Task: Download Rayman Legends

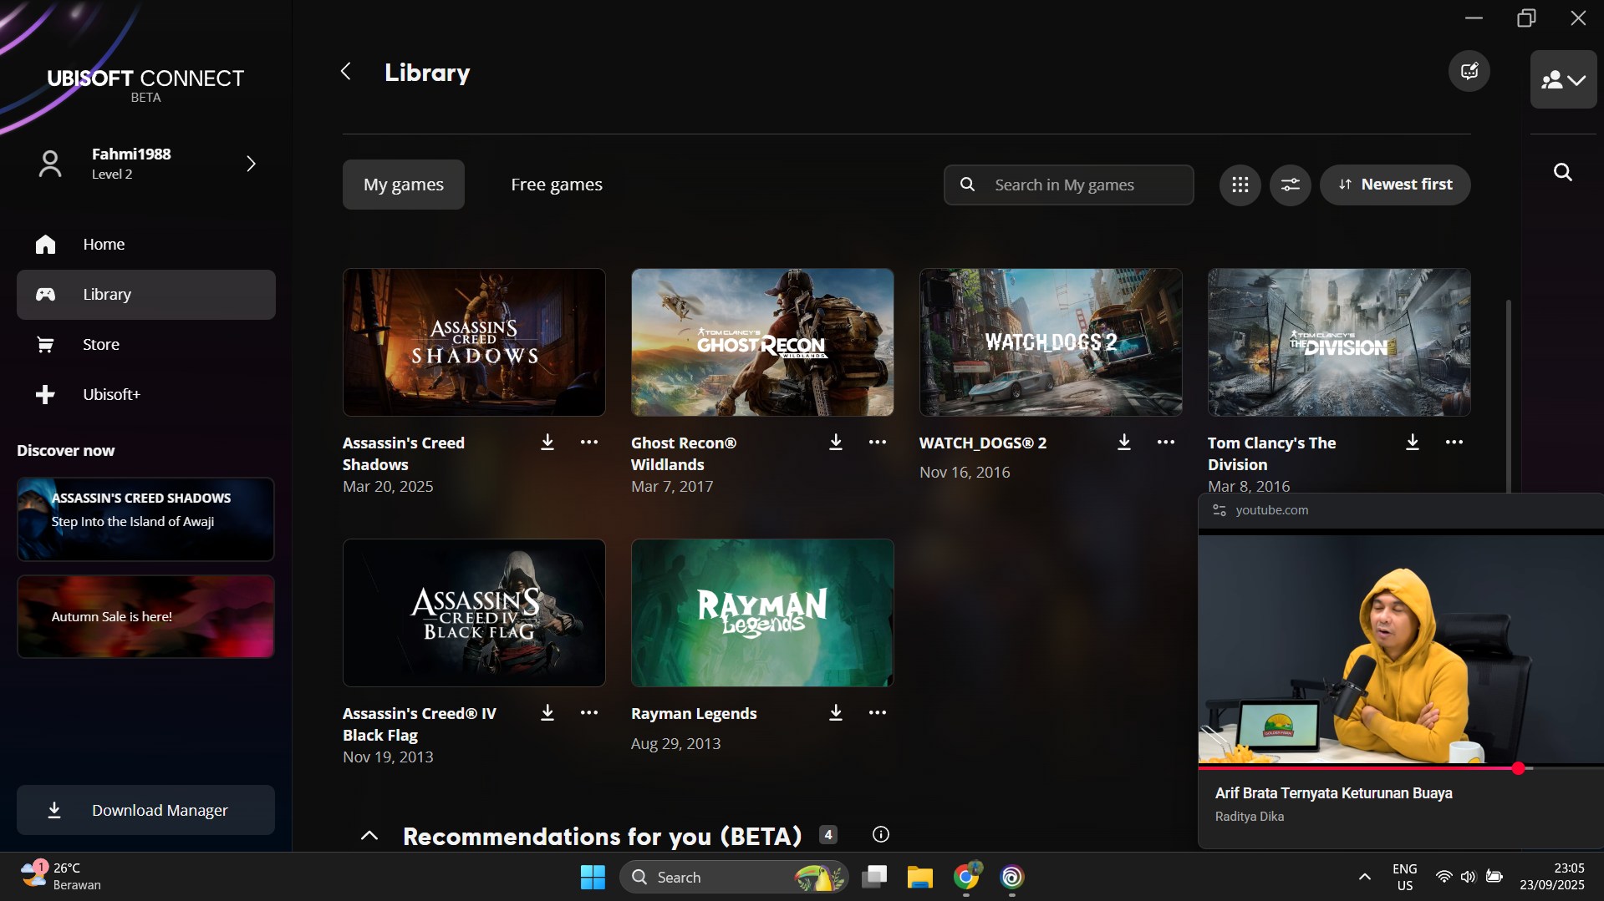Action: pyautogui.click(x=836, y=713)
